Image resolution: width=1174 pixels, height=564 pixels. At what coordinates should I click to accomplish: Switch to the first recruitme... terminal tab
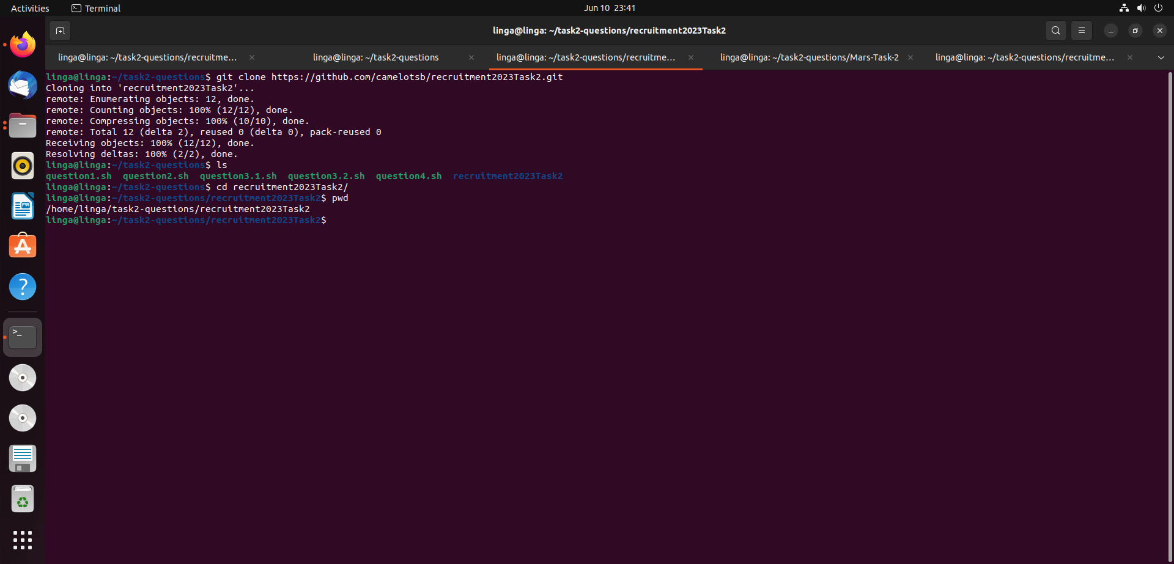(147, 57)
